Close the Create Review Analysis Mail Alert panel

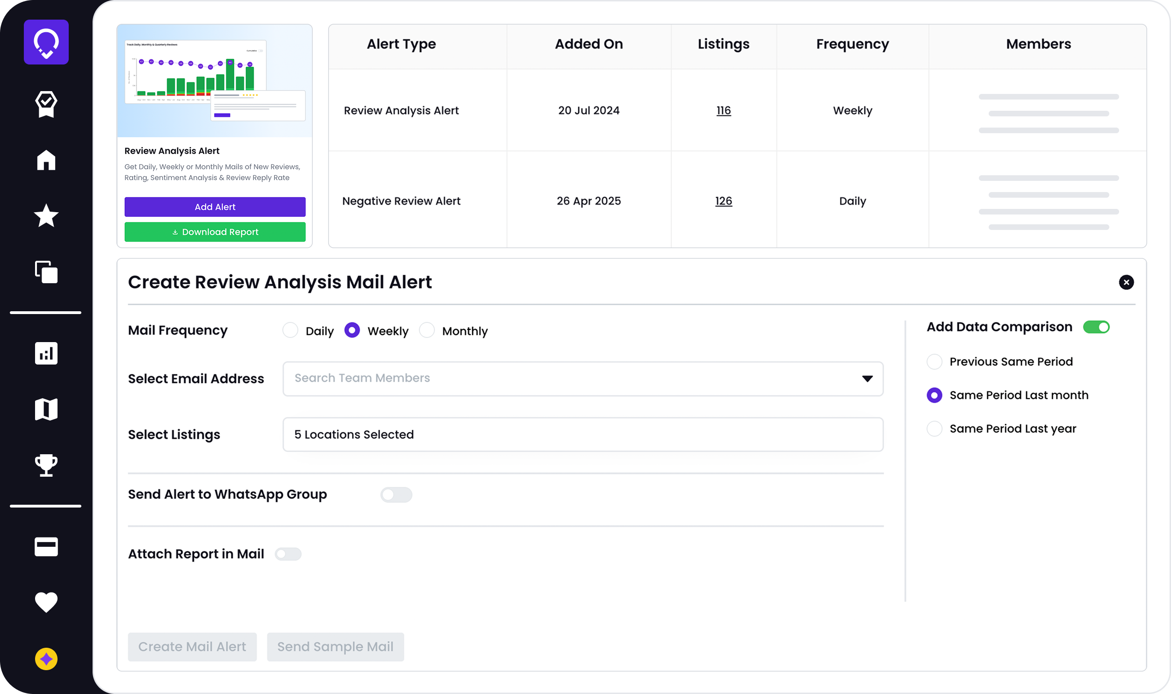(x=1126, y=282)
